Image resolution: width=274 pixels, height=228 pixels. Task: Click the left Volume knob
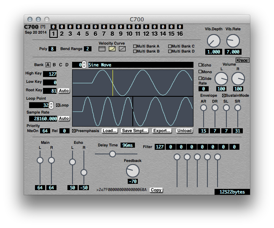point(221,79)
